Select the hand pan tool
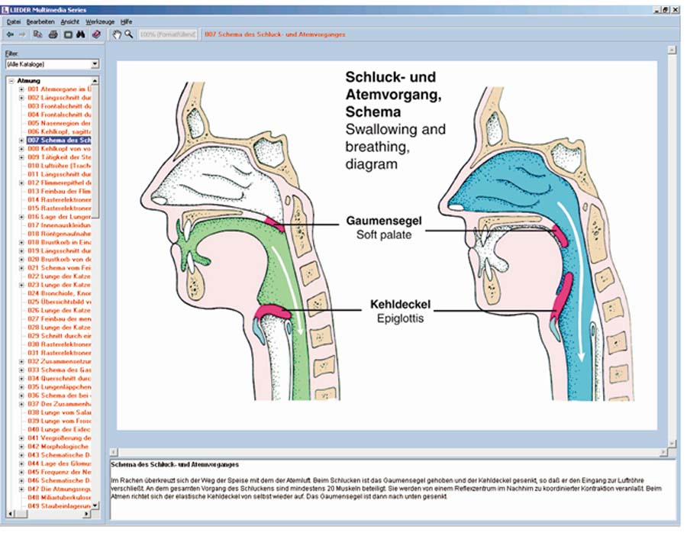The height and width of the screenshot is (533, 687). tap(117, 35)
